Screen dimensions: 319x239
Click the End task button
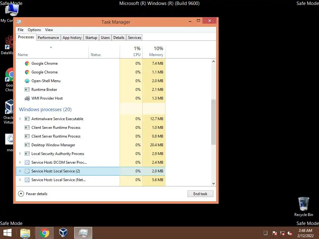tap(200, 194)
